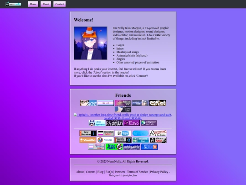Click the trans flag friend badge

coord(106,103)
